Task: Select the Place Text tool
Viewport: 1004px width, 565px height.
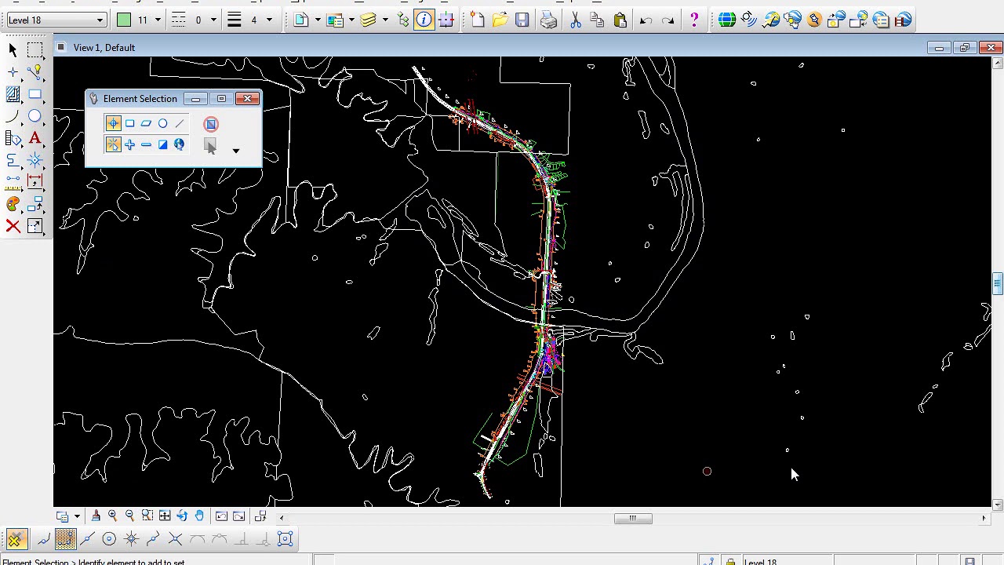Action: pyautogui.click(x=35, y=138)
